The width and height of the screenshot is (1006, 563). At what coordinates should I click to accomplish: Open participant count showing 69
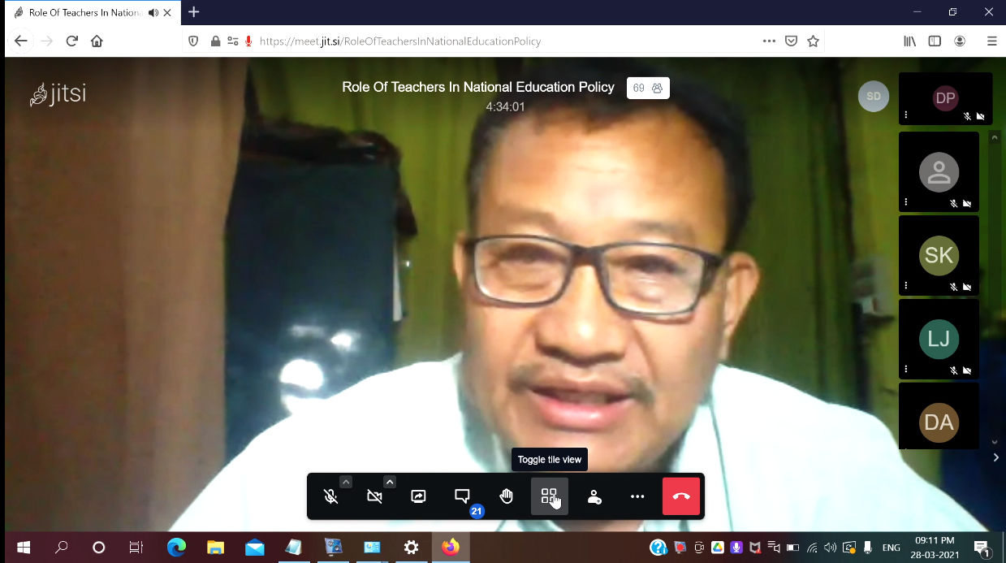point(648,89)
